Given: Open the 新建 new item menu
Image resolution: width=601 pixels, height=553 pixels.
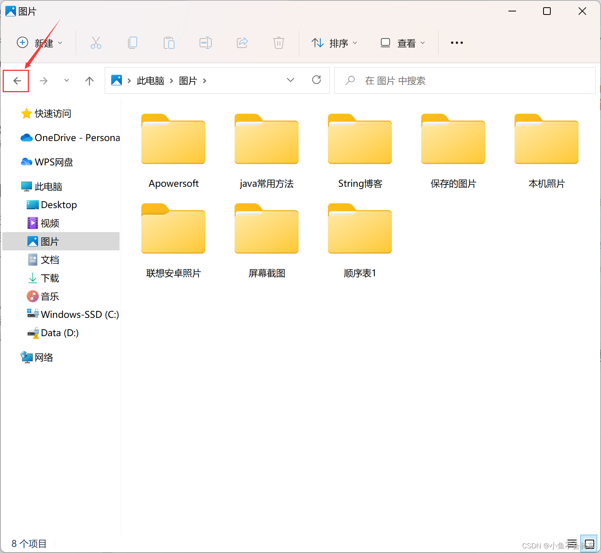Looking at the screenshot, I should pyautogui.click(x=40, y=43).
